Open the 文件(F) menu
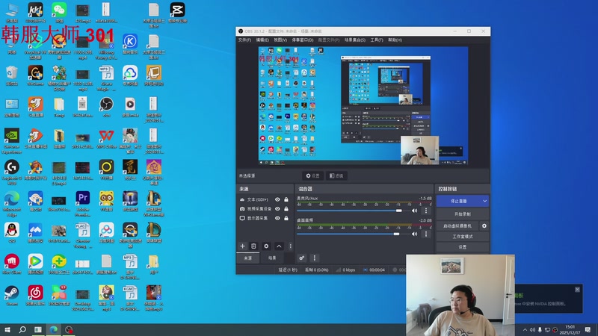The image size is (598, 336). (244, 40)
